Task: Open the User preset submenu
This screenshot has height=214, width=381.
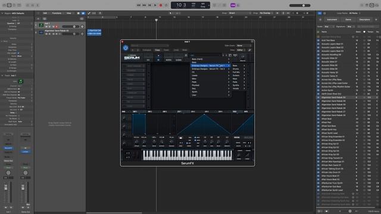Action: tap(210, 95)
